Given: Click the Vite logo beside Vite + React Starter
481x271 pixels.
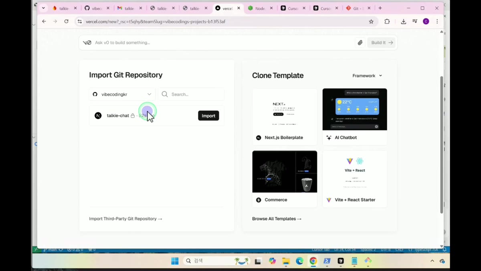Looking at the screenshot, I should click(x=329, y=200).
